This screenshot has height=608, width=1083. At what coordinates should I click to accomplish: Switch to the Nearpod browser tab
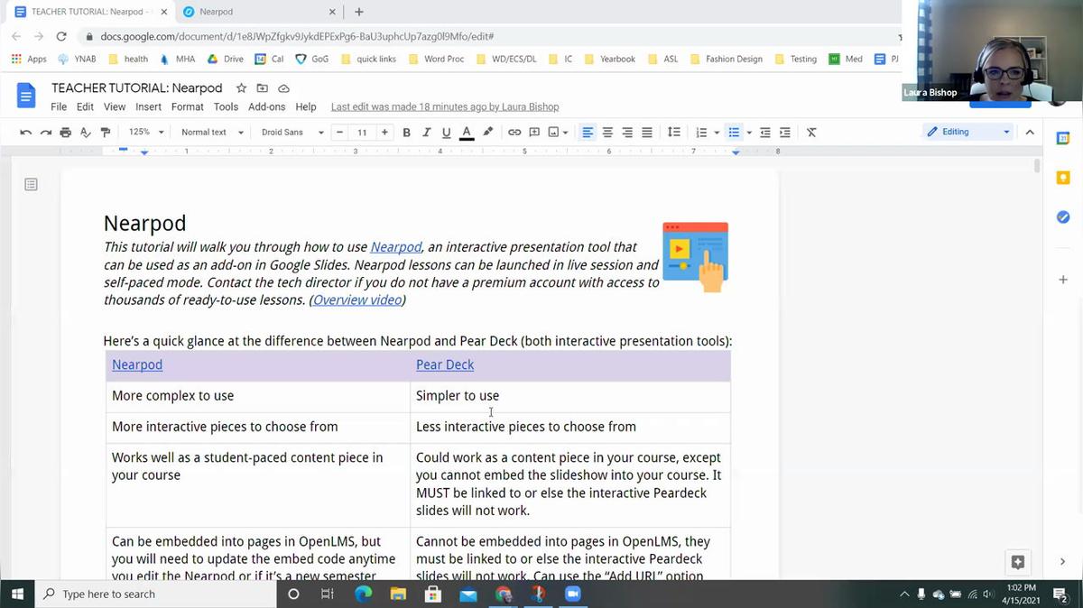click(x=257, y=12)
